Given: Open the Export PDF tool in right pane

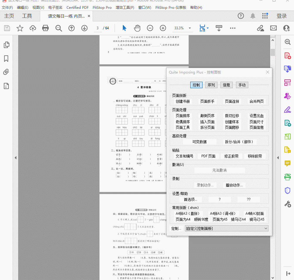Looking at the screenshot, I should 288,69.
